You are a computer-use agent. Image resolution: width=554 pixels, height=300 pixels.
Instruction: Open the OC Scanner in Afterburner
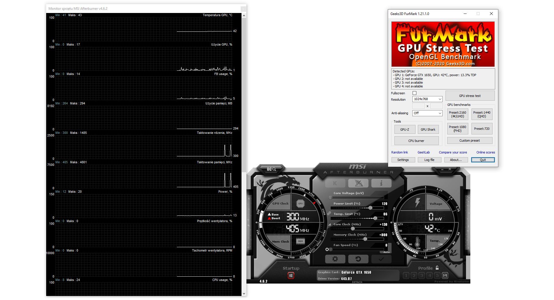(271, 169)
